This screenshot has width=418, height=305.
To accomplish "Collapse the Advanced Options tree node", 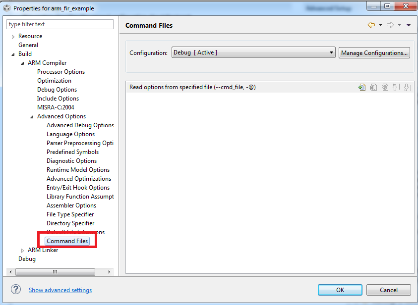I will 32,117.
